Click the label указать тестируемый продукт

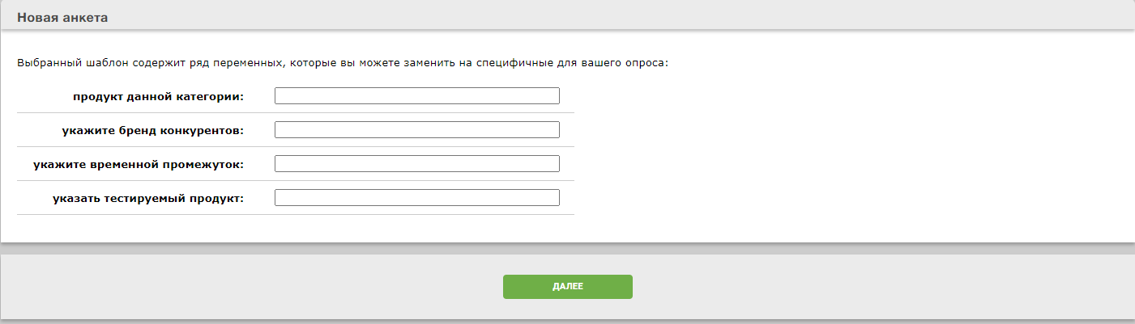148,198
